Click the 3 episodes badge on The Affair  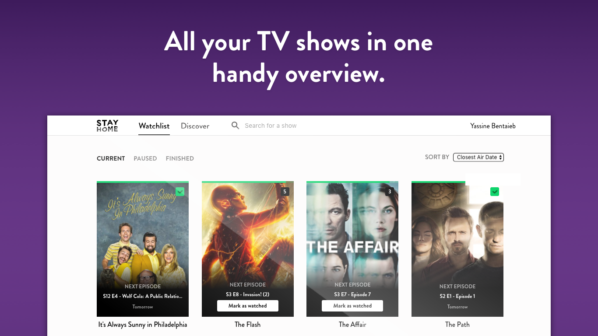(390, 192)
